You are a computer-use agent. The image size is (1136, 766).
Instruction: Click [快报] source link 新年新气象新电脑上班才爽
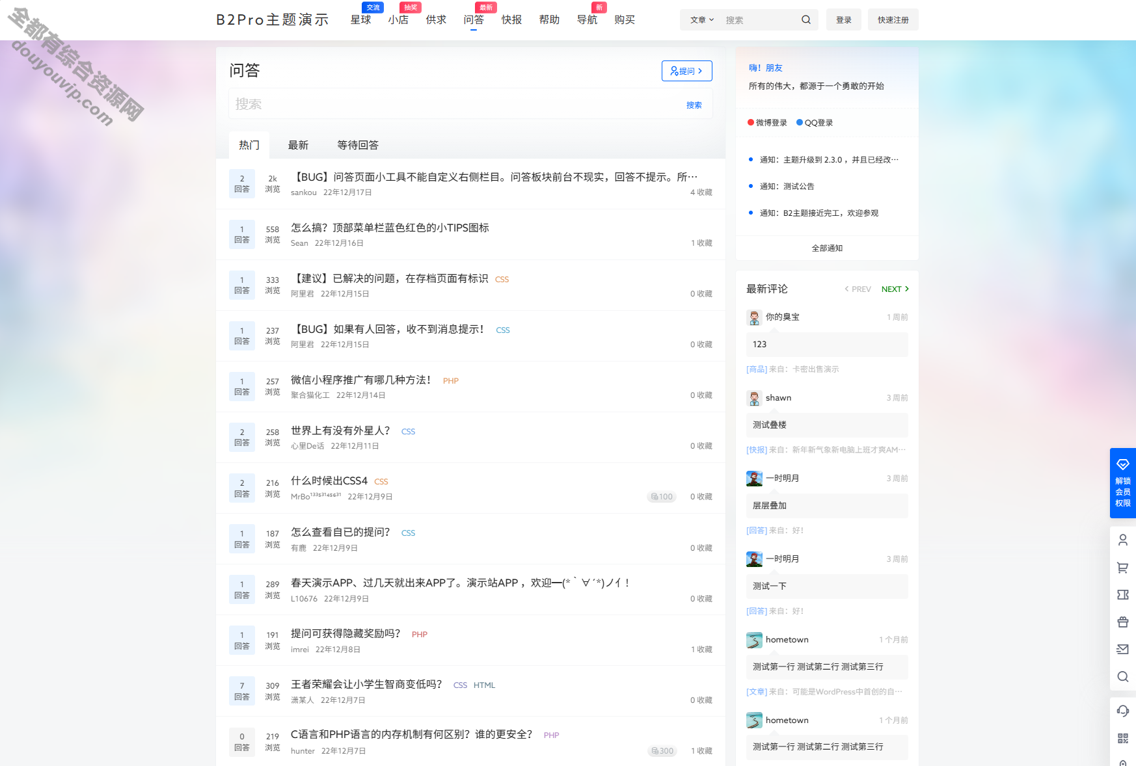pos(826,450)
